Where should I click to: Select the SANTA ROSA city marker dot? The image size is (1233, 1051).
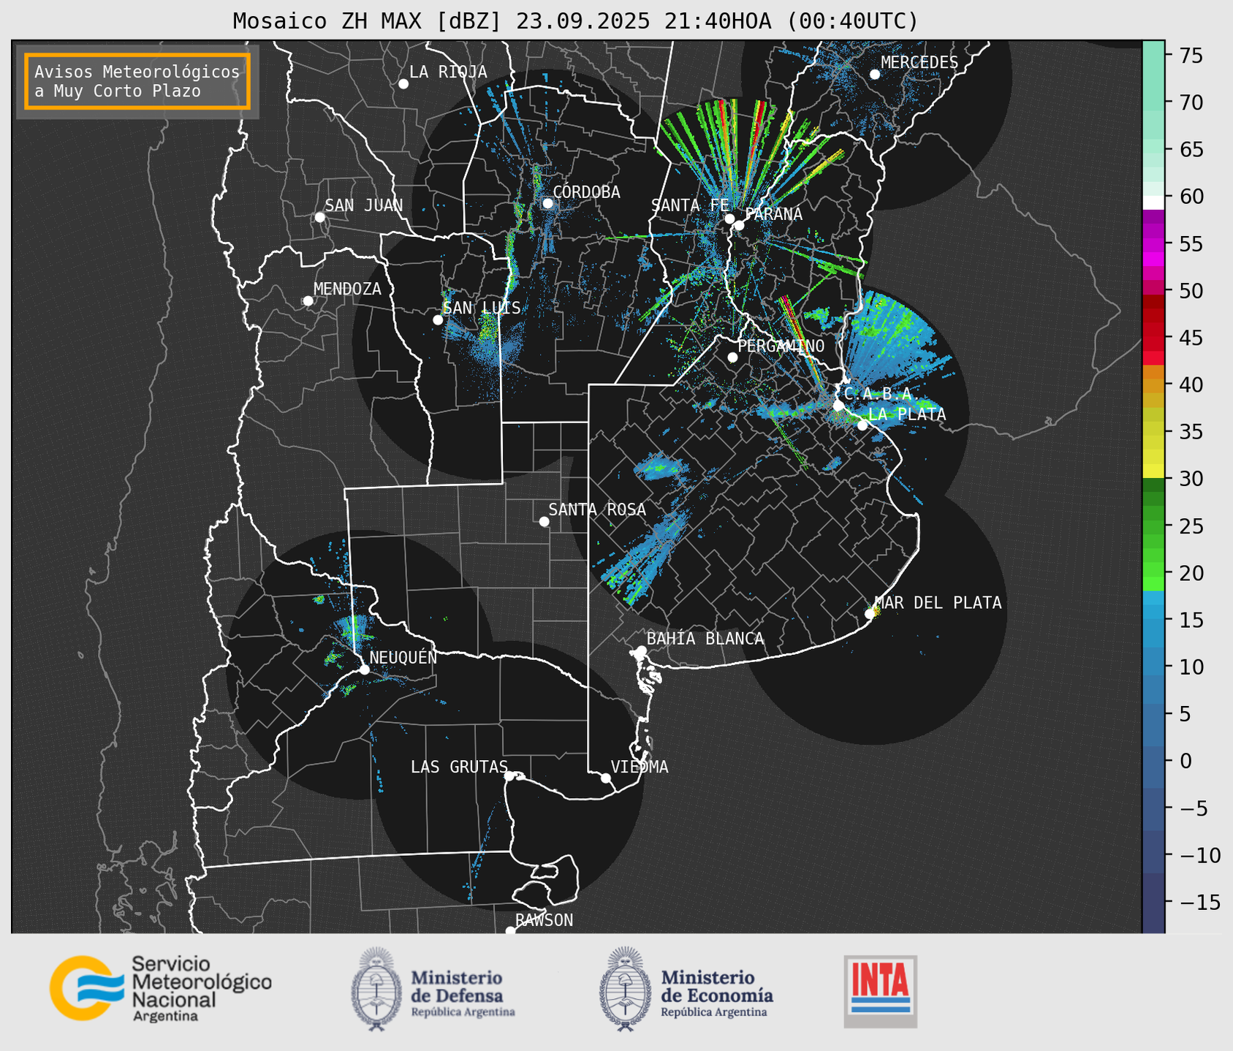click(x=544, y=521)
